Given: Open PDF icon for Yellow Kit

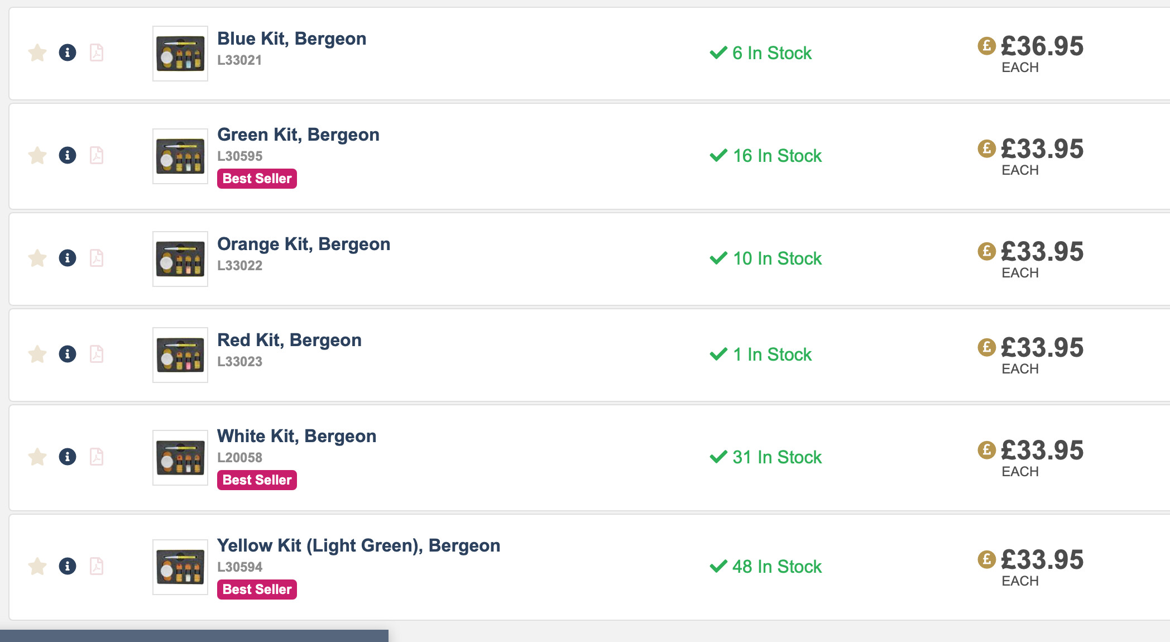Looking at the screenshot, I should pos(97,566).
